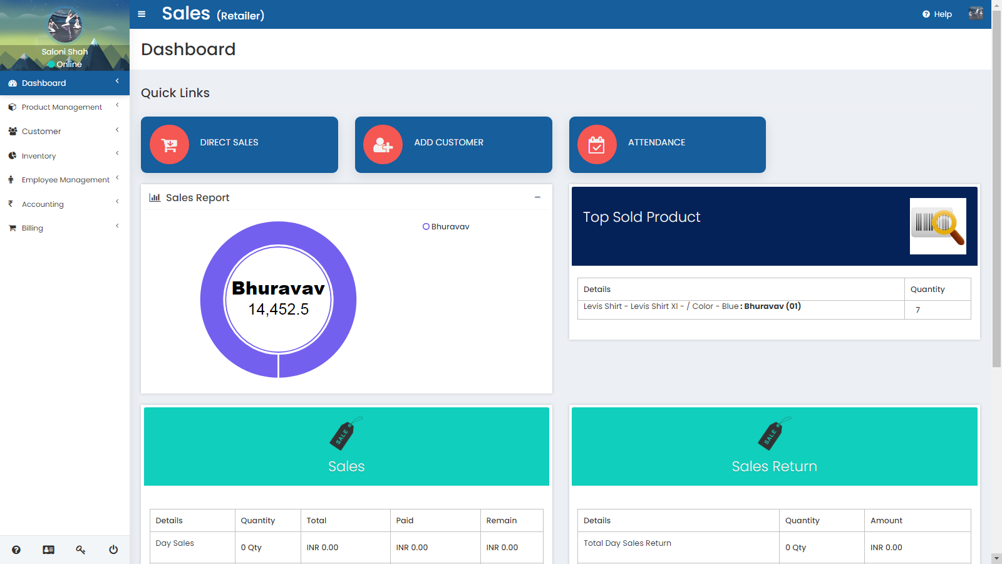The image size is (1002, 564).
Task: Click the contact card icon at sidebar bottom
Action: (48, 550)
